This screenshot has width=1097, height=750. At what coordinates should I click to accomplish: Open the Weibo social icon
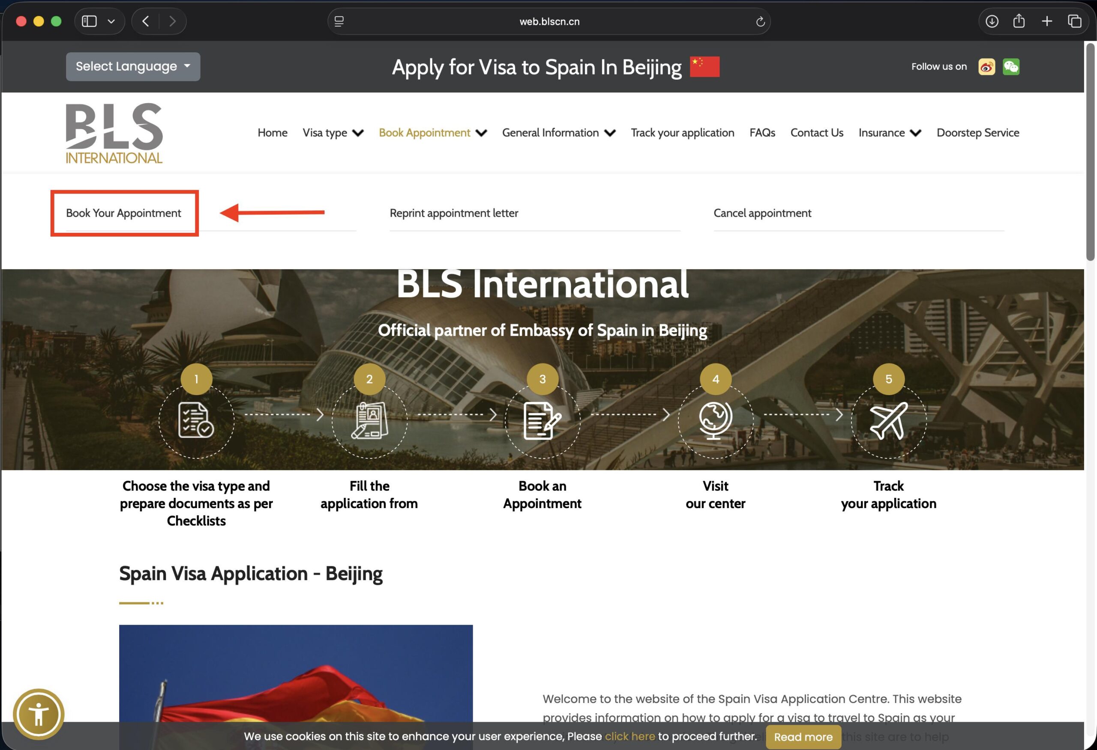(986, 66)
